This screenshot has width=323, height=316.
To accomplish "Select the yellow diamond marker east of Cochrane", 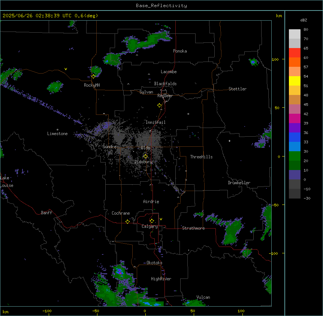I will 127,221.
